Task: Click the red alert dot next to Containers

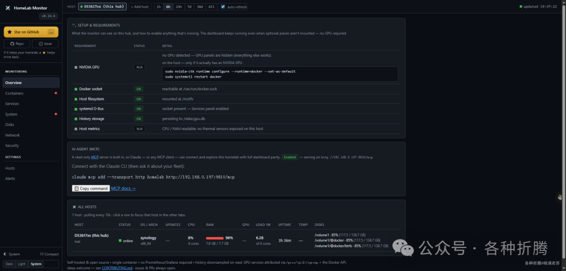Action: pyautogui.click(x=56, y=93)
